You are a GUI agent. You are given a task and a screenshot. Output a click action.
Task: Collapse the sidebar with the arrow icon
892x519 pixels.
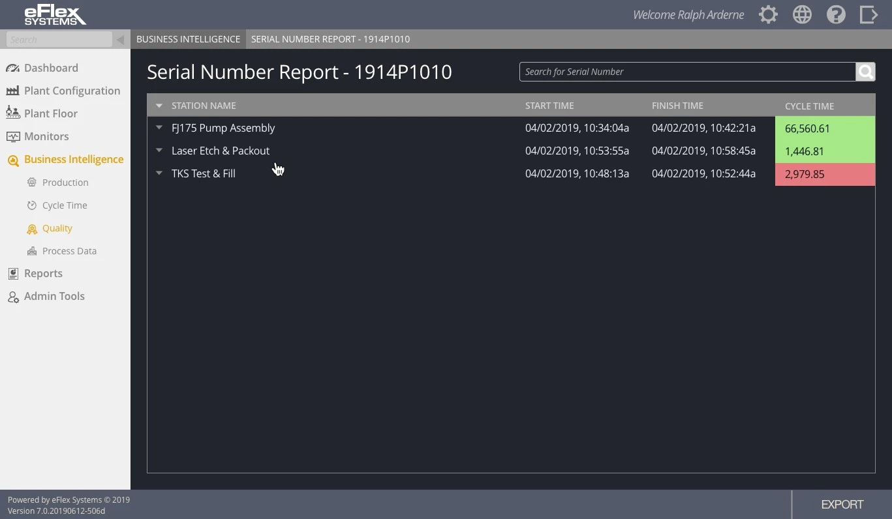tap(120, 40)
